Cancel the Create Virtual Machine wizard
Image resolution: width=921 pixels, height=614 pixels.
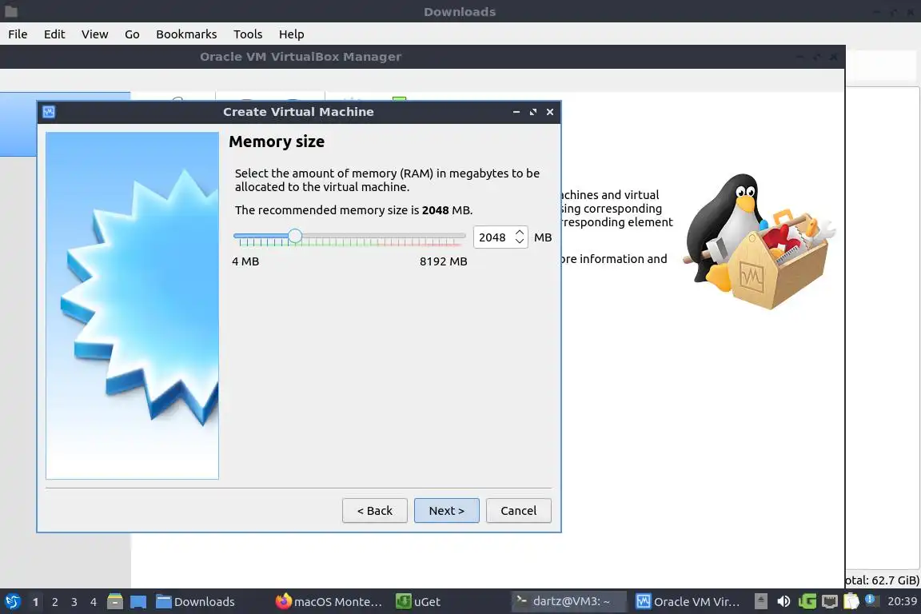pyautogui.click(x=519, y=511)
